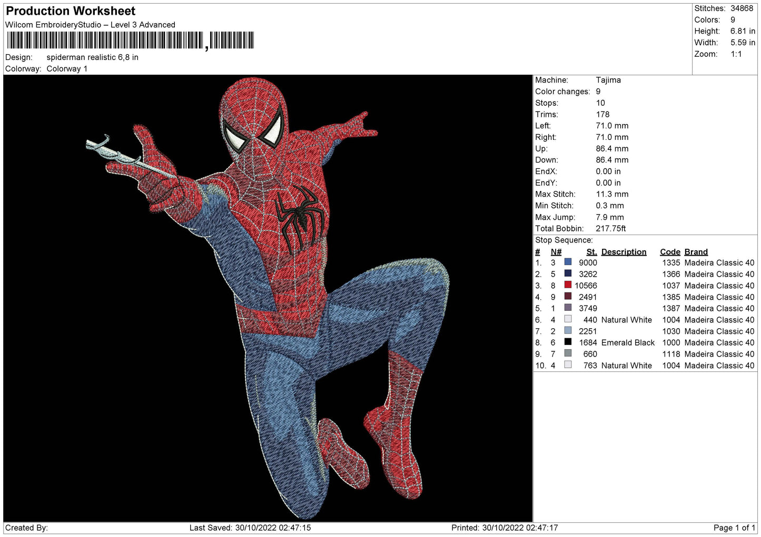The image size is (761, 537).
Task: Click the Production Worksheet title
Action: click(x=71, y=11)
